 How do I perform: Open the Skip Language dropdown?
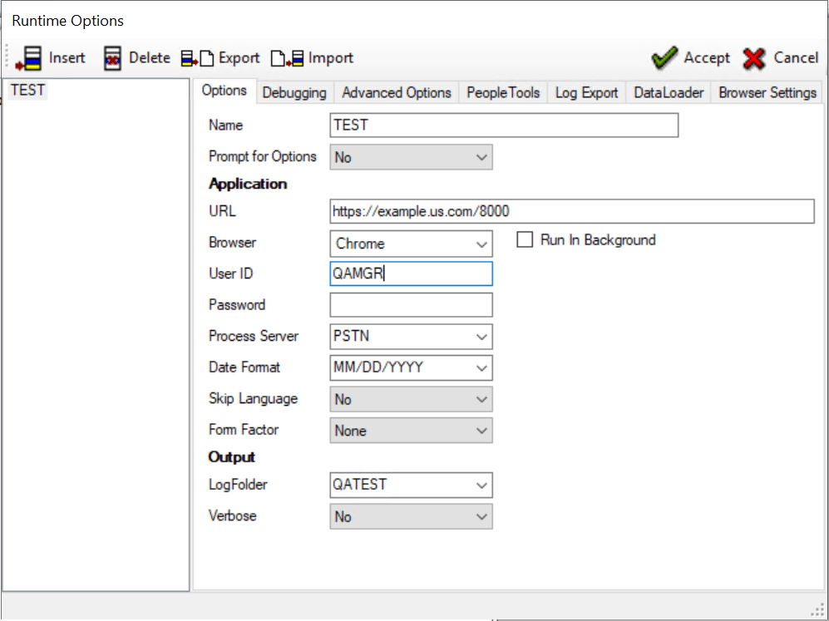click(480, 399)
